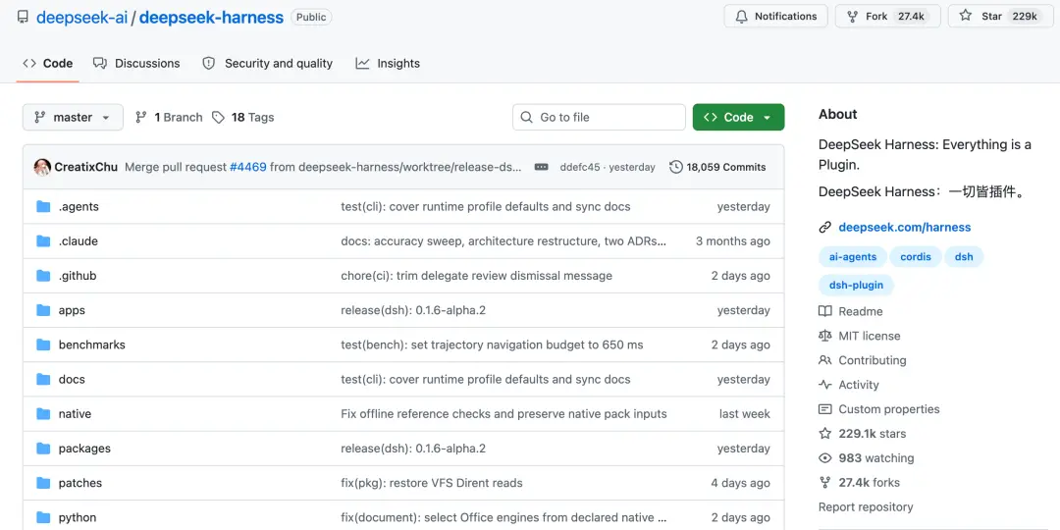Click the ai-agents topic tag
The image size is (1060, 530).
853,257
